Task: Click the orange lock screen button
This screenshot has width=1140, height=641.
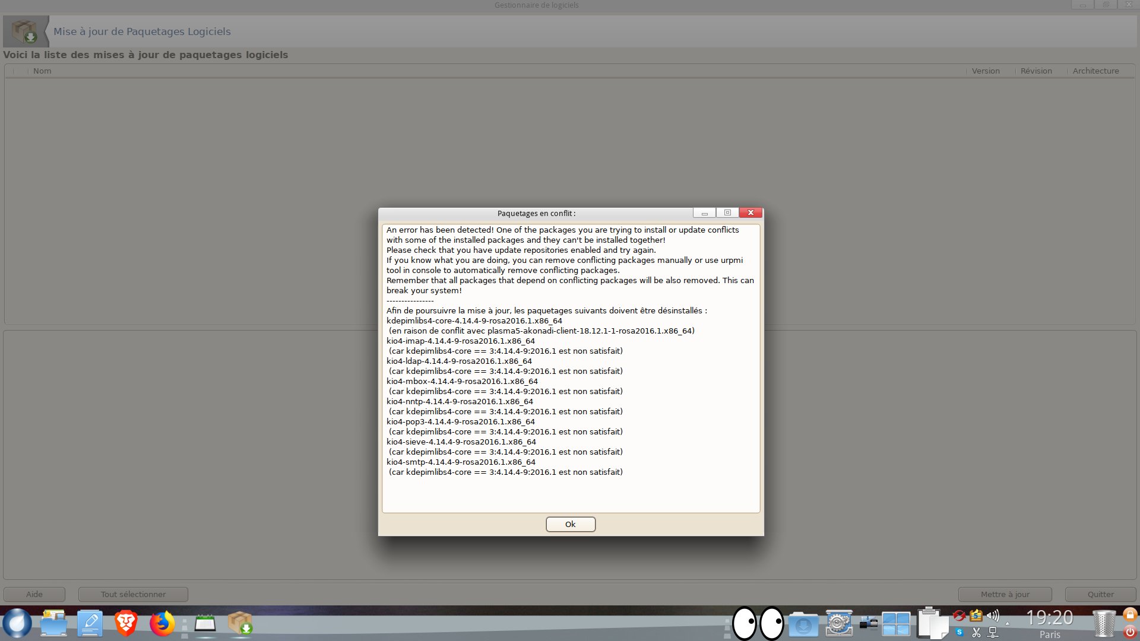Action: click(1130, 615)
